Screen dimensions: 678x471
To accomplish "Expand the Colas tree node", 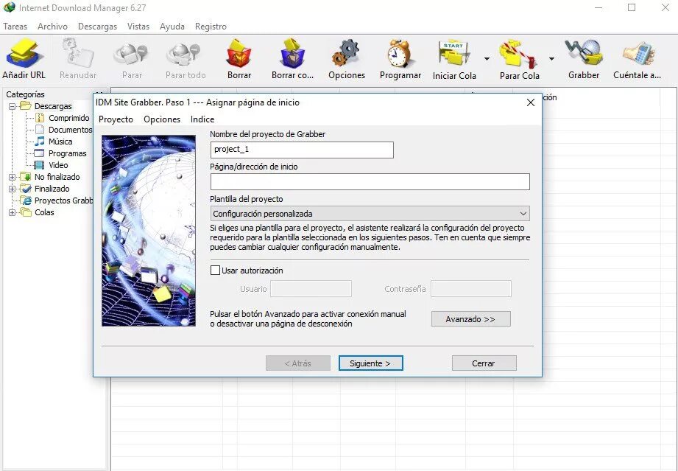I will tap(12, 212).
